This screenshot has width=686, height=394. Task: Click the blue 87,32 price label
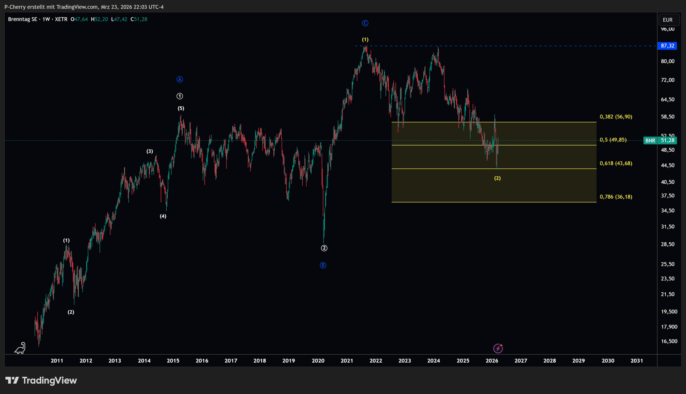[667, 46]
